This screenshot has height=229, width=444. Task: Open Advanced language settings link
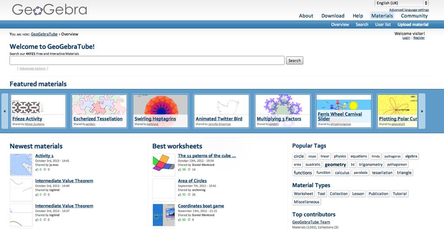point(409,10)
